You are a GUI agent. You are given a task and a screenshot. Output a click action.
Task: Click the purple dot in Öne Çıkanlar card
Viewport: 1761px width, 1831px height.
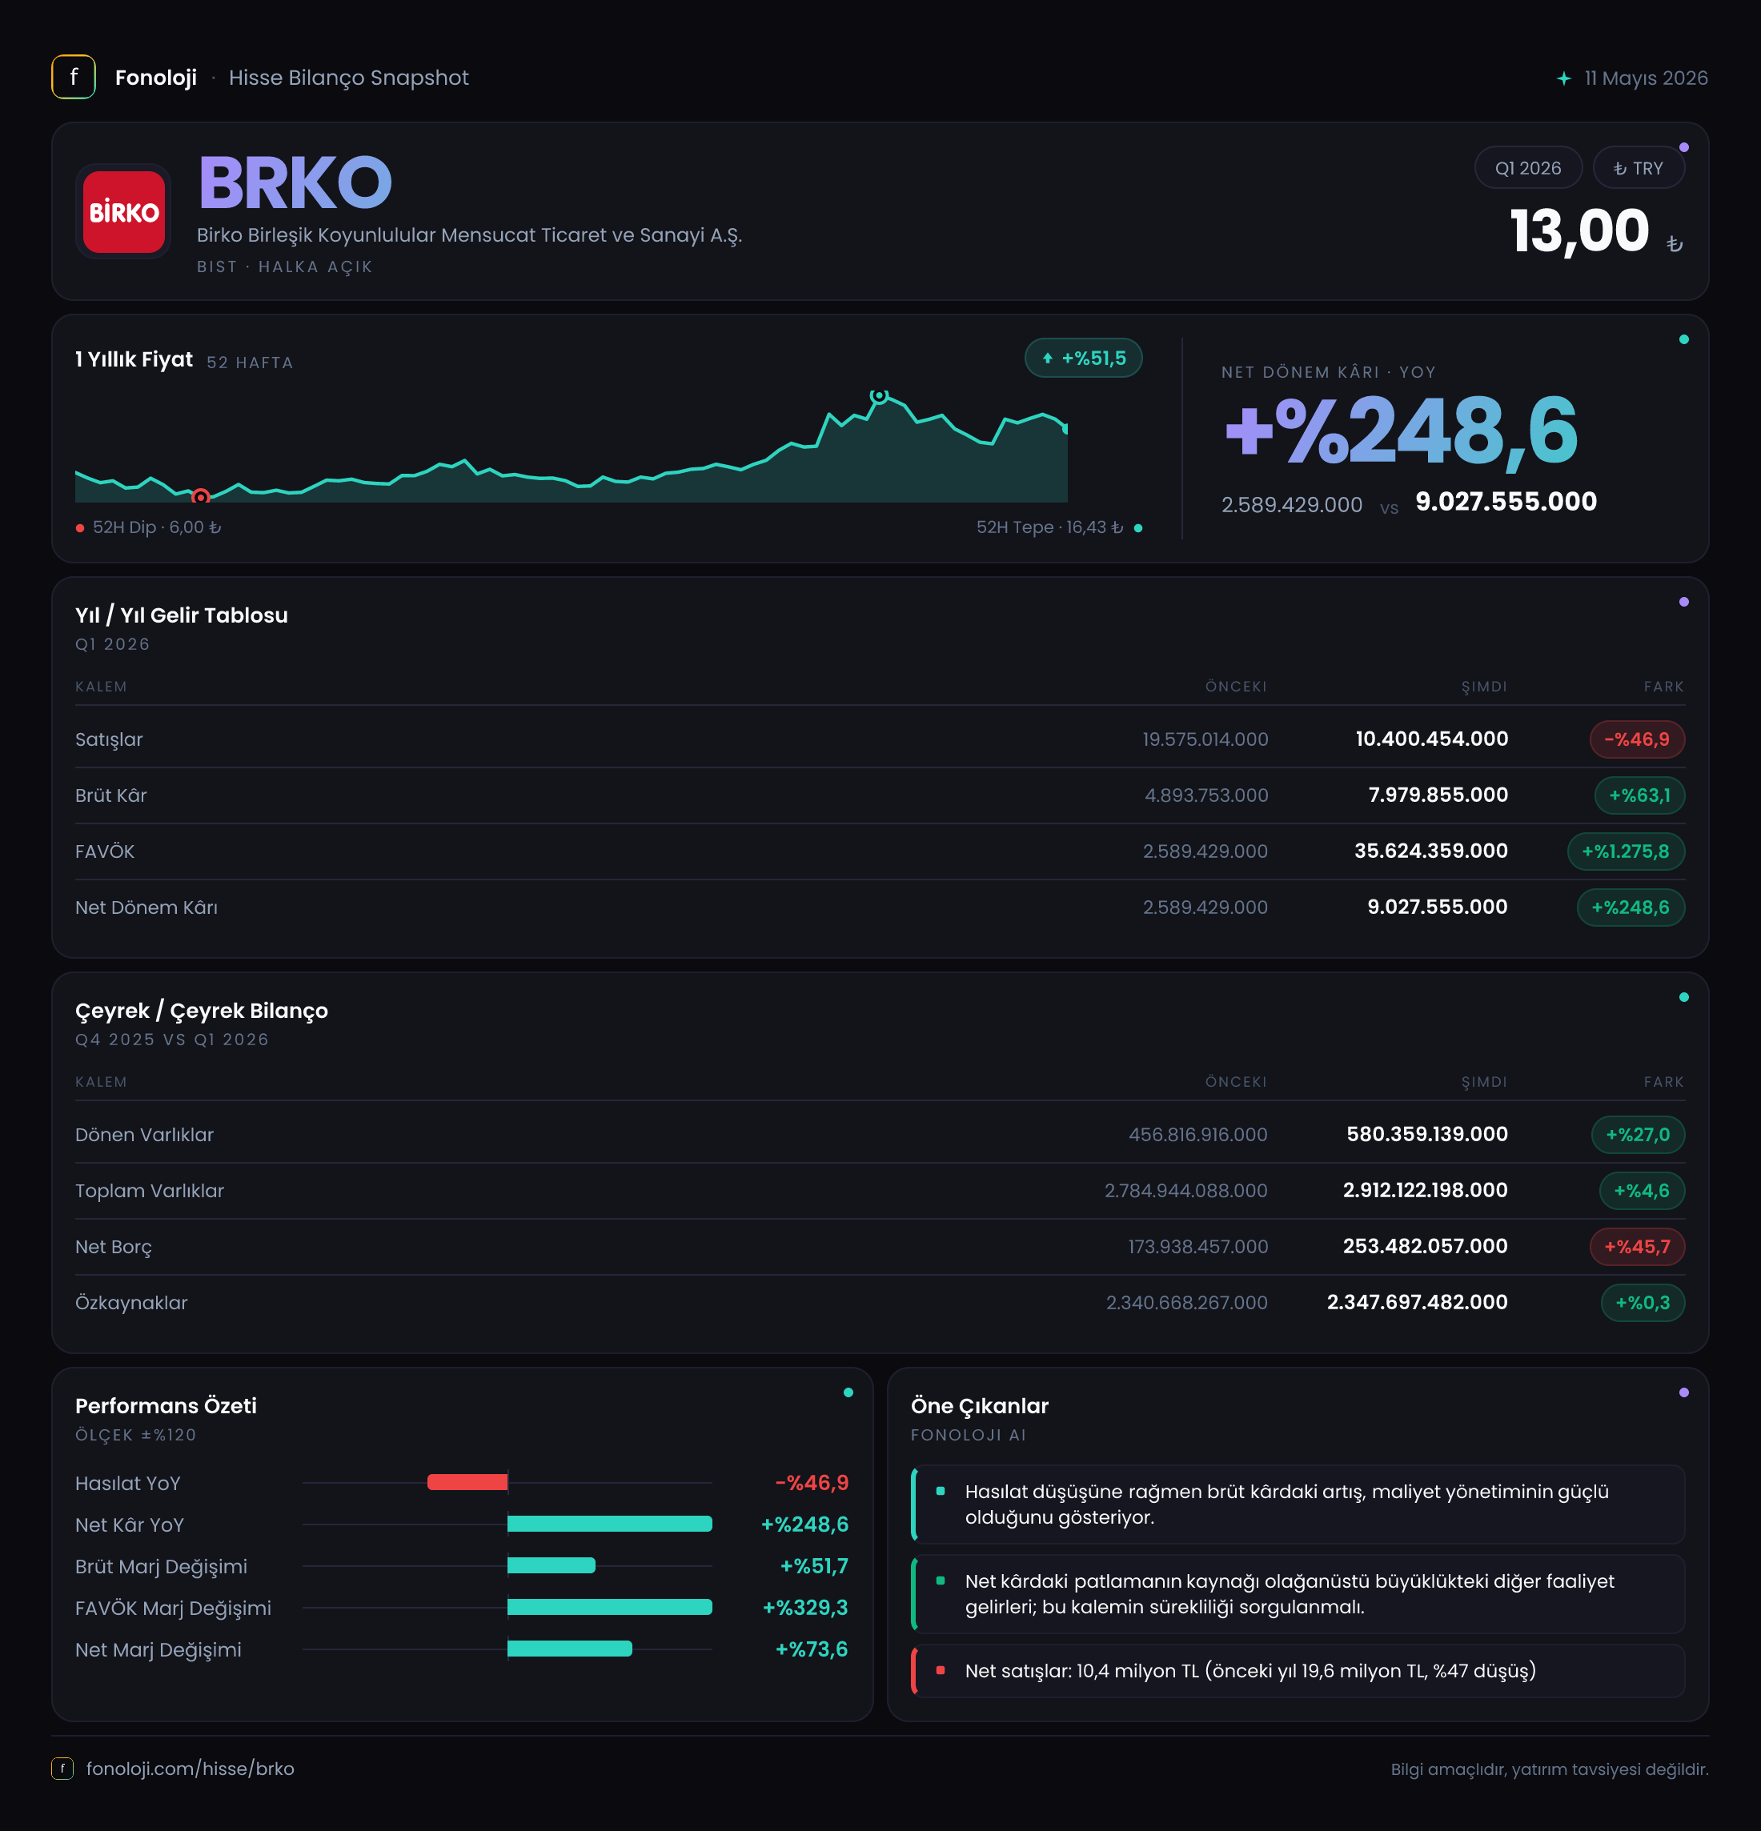tap(1683, 1392)
